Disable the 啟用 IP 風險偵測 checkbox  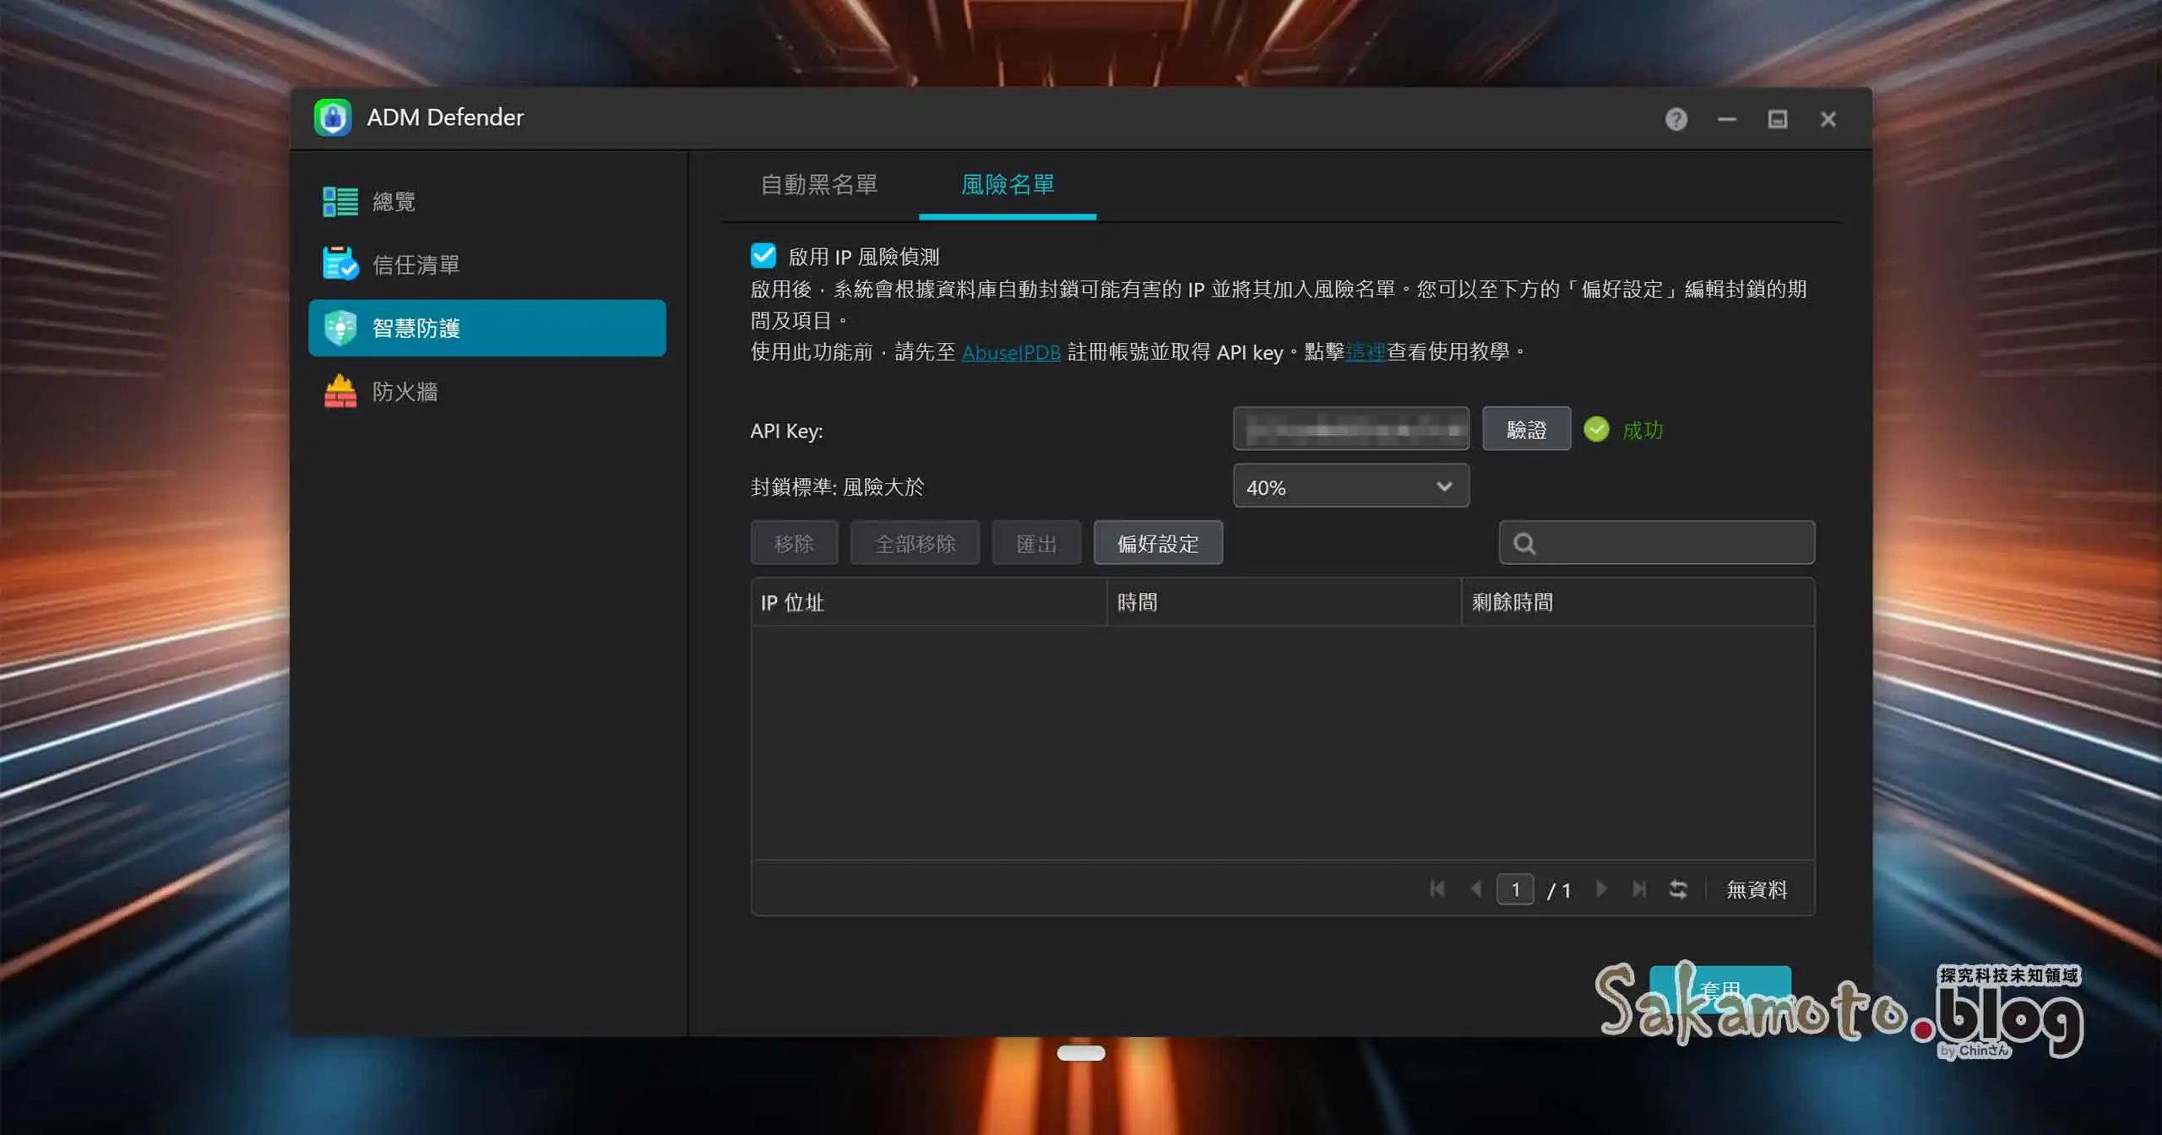pos(763,256)
